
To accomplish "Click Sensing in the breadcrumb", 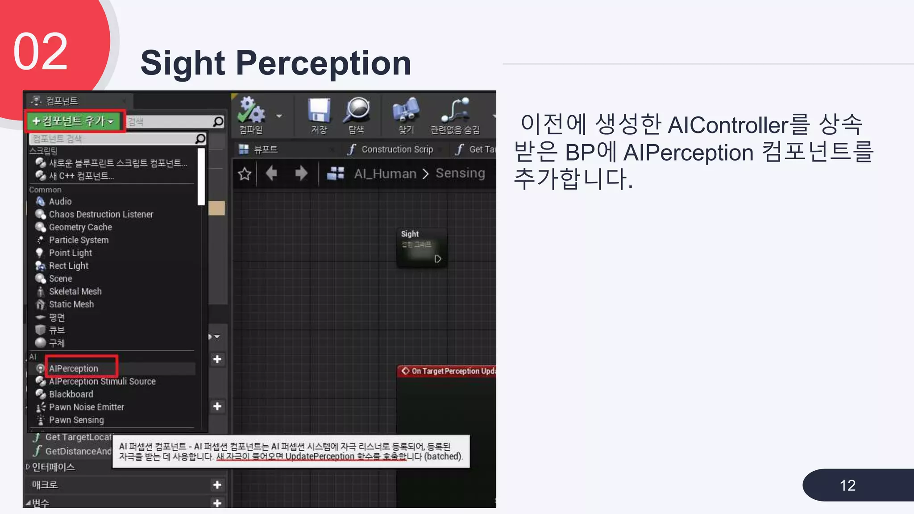I will [x=460, y=173].
